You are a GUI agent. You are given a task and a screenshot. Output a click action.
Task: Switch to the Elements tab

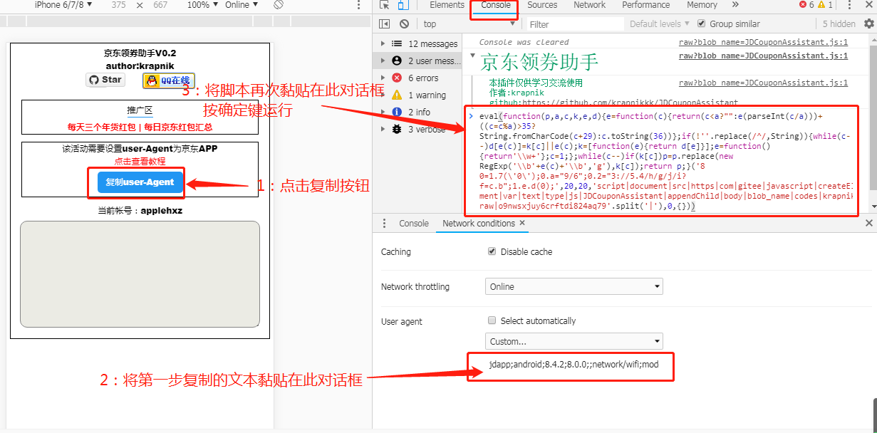pyautogui.click(x=447, y=5)
